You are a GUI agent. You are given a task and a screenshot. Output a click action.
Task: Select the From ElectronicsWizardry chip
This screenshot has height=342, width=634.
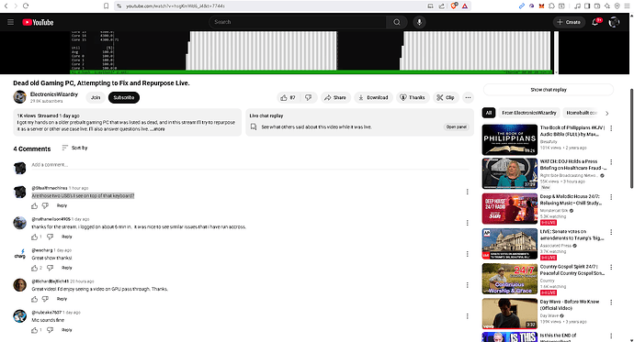click(x=529, y=113)
